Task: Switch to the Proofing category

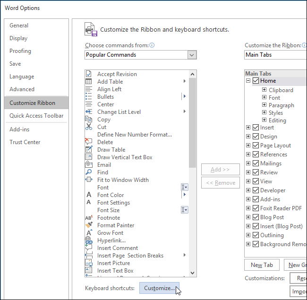Action: tap(20, 51)
